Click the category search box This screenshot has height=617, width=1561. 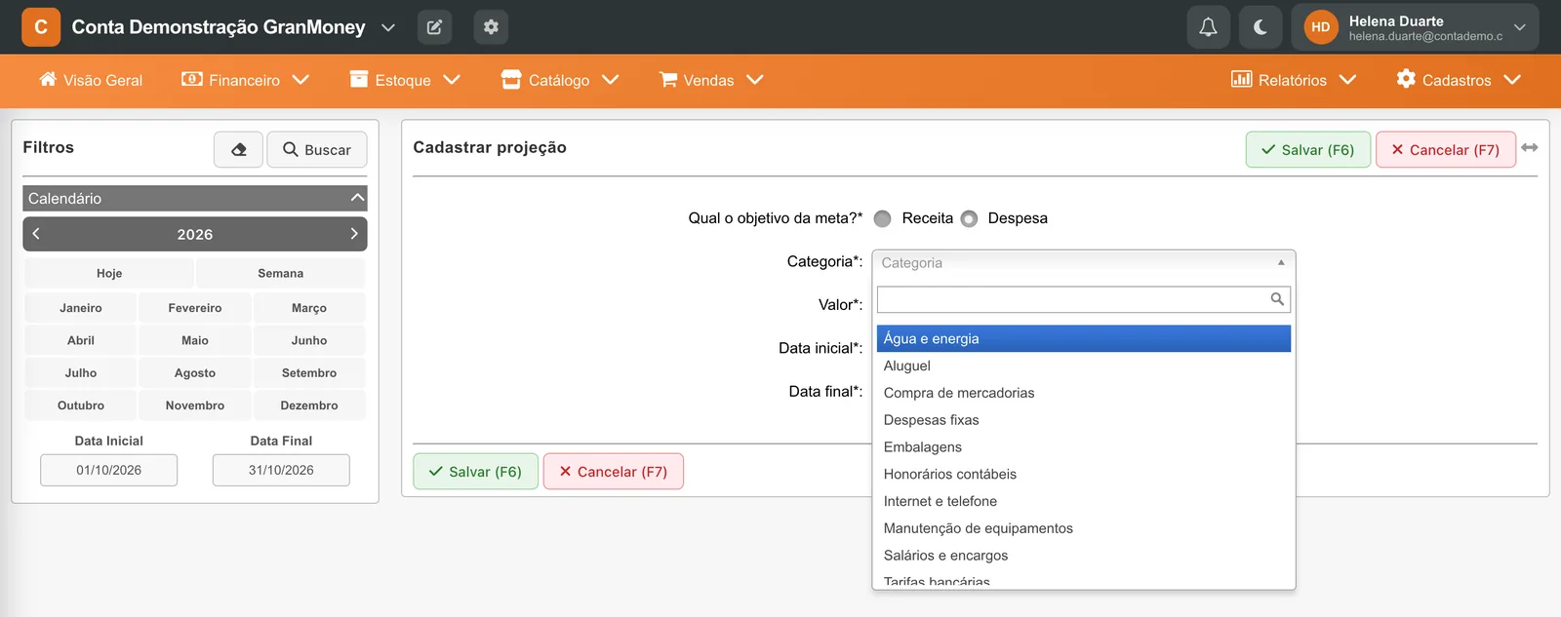[1083, 299]
